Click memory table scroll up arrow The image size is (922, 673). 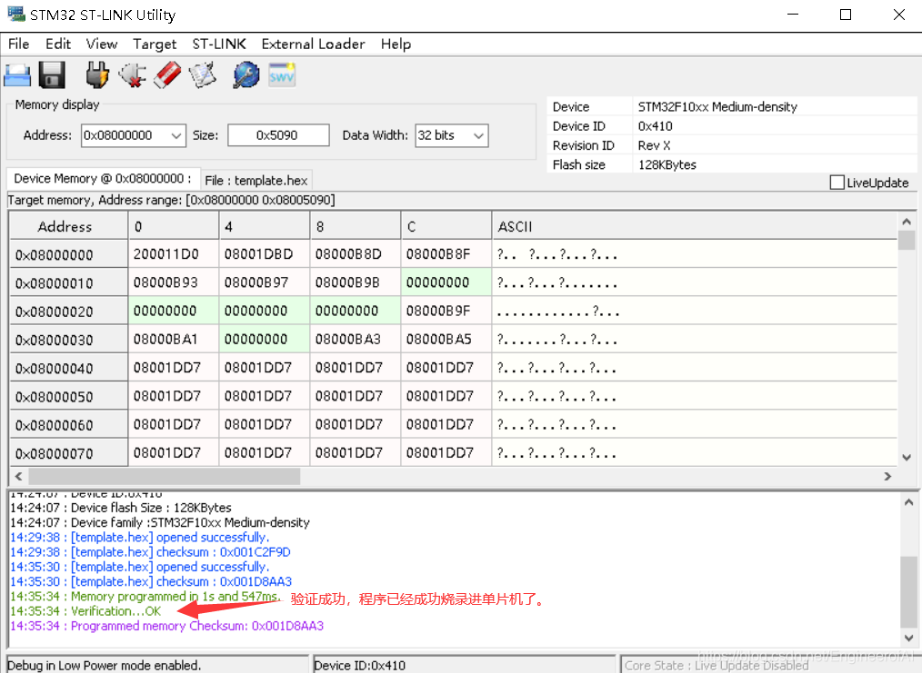pyautogui.click(x=907, y=222)
